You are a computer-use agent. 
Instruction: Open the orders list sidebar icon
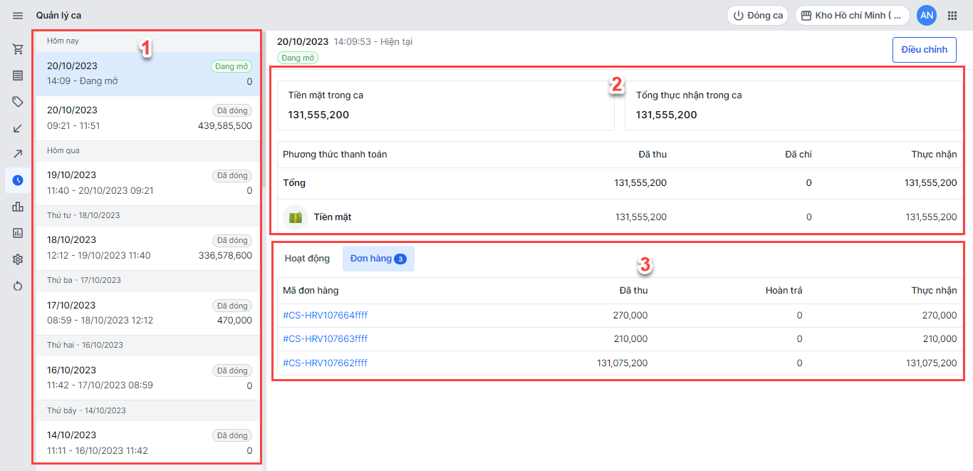tap(18, 76)
